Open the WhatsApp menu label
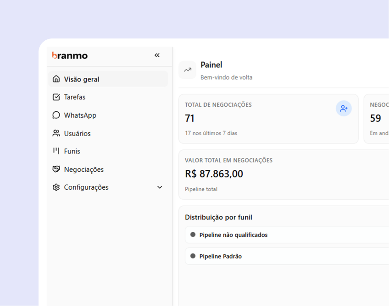This screenshot has width=389, height=306. tap(80, 115)
